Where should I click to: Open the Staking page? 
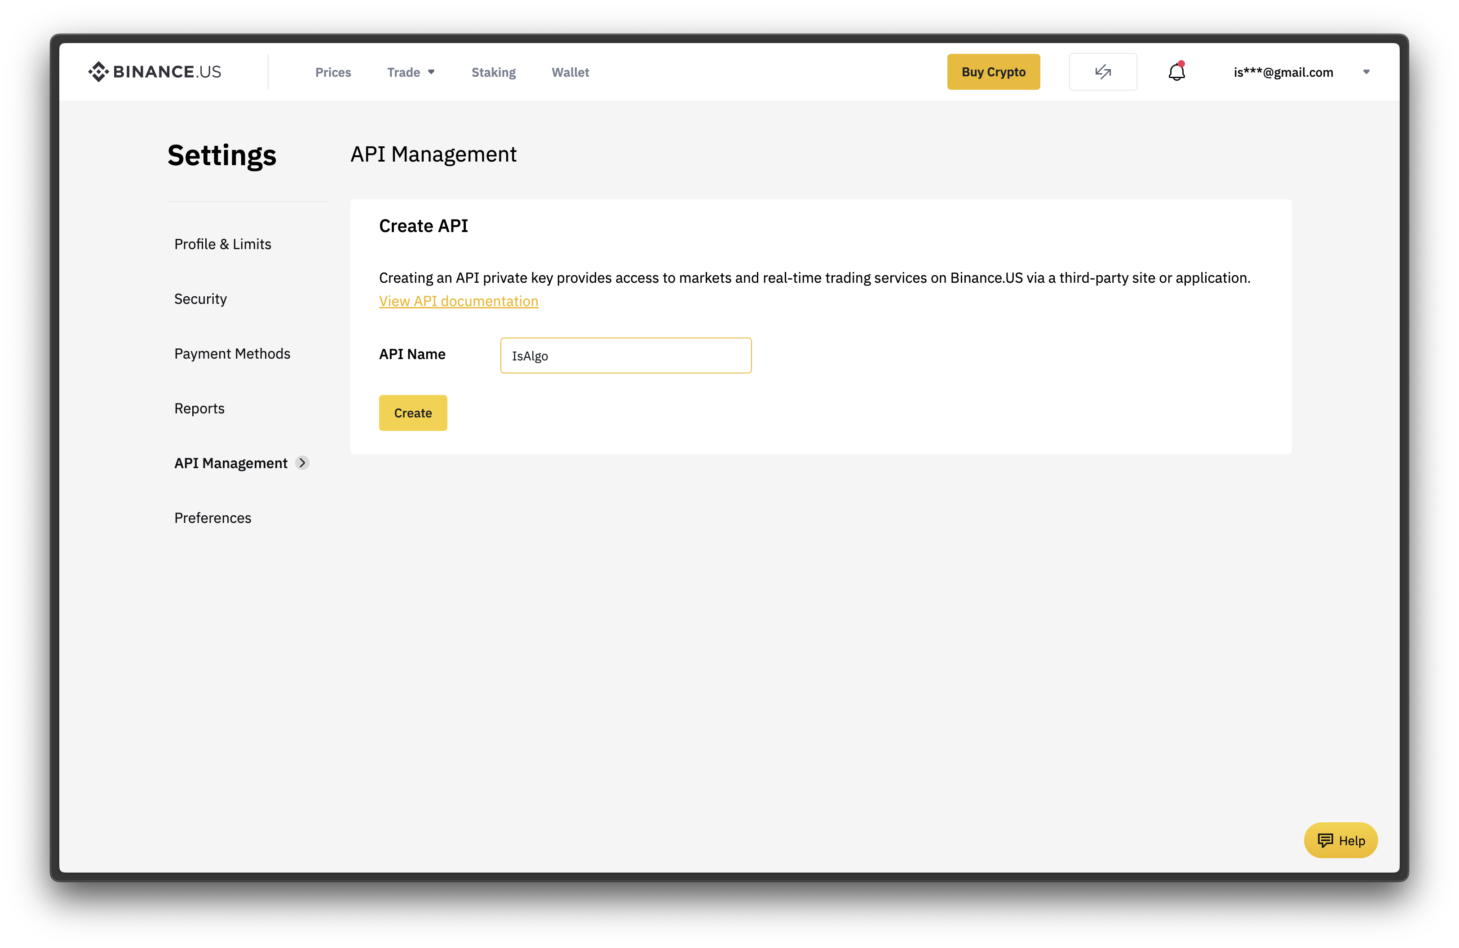494,72
